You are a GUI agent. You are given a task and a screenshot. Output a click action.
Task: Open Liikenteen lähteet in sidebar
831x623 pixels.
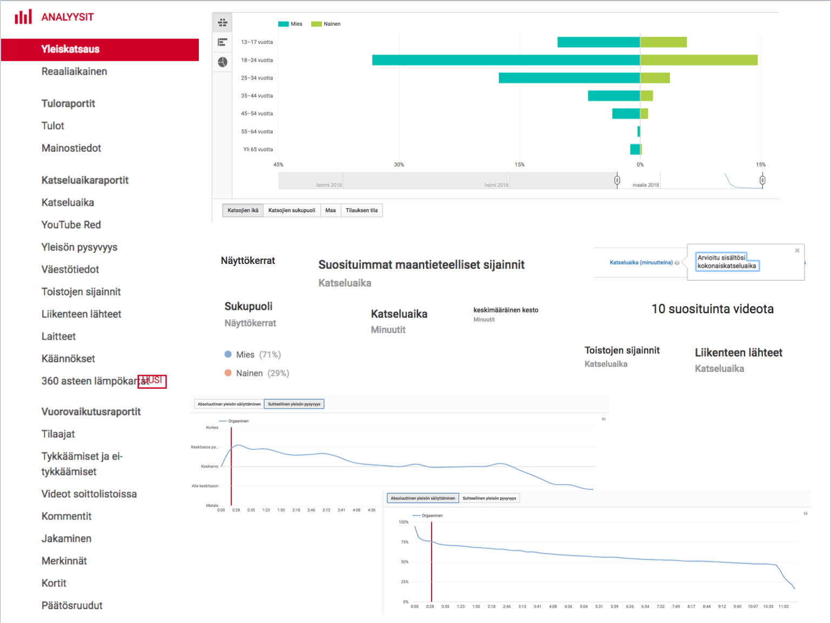[x=81, y=314]
